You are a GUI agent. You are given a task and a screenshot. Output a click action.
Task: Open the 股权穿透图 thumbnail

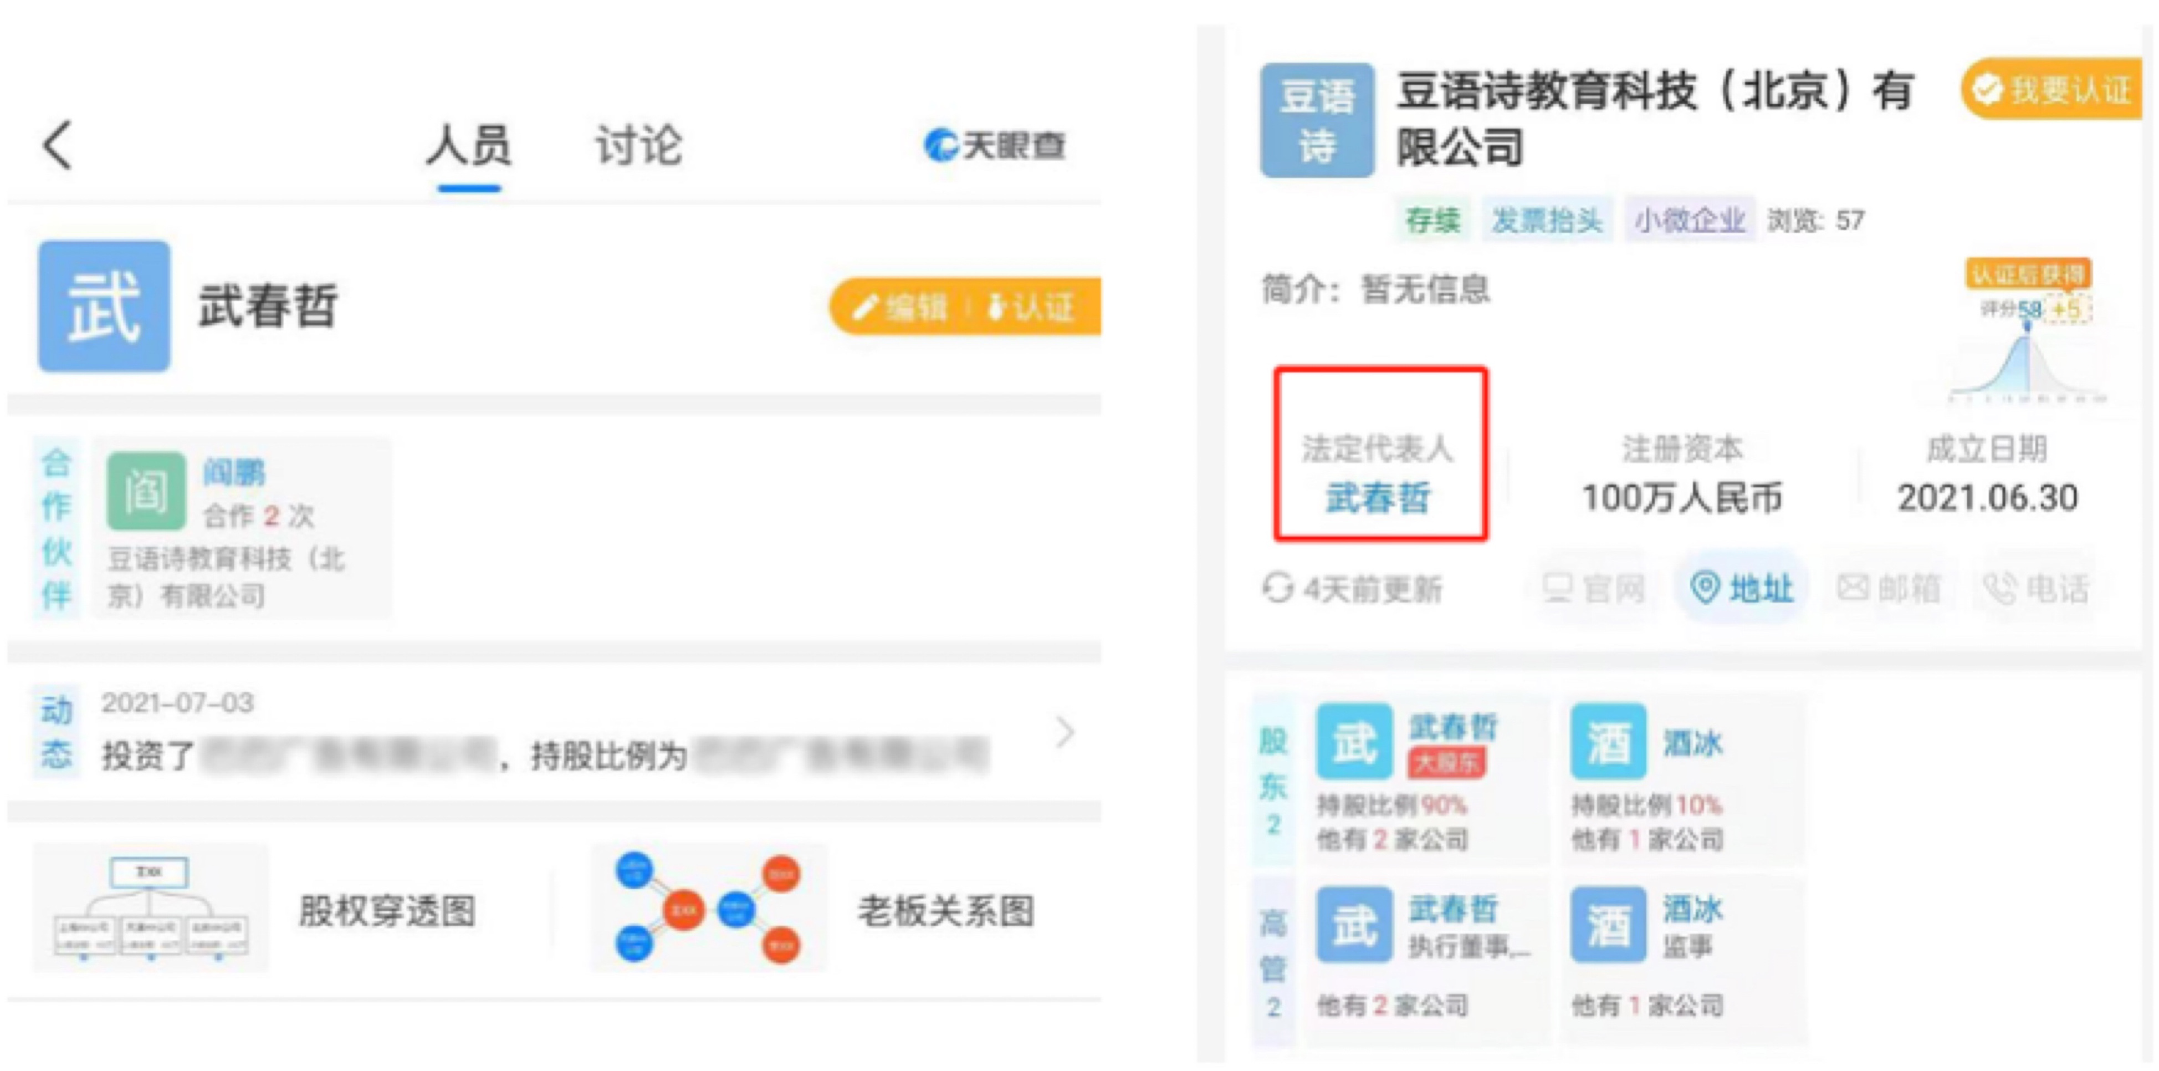click(x=151, y=908)
